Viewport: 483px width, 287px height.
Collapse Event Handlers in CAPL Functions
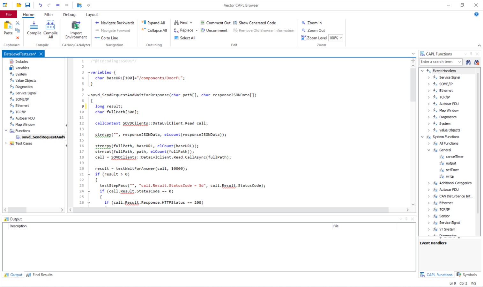(x=422, y=71)
